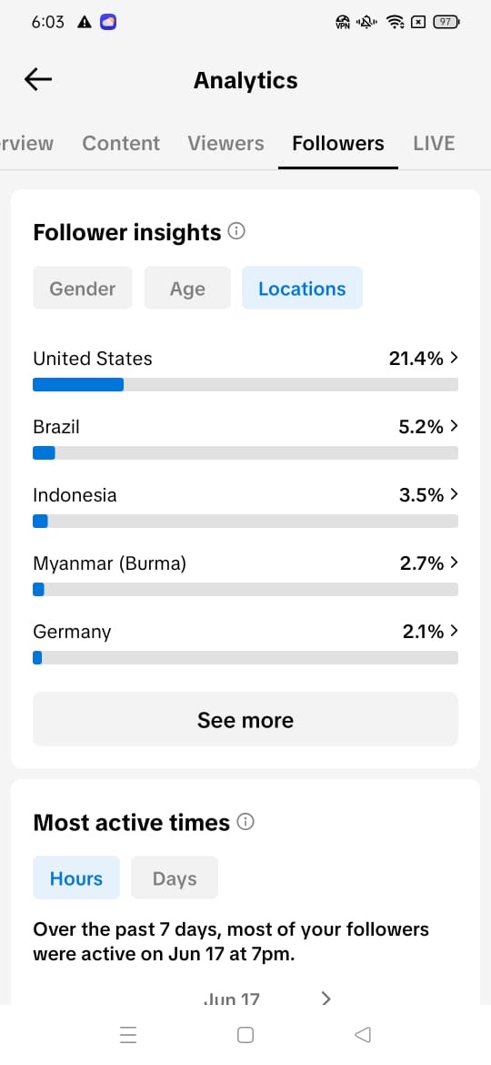Select the Hours button
The height and width of the screenshot is (1065, 491).
click(x=76, y=878)
